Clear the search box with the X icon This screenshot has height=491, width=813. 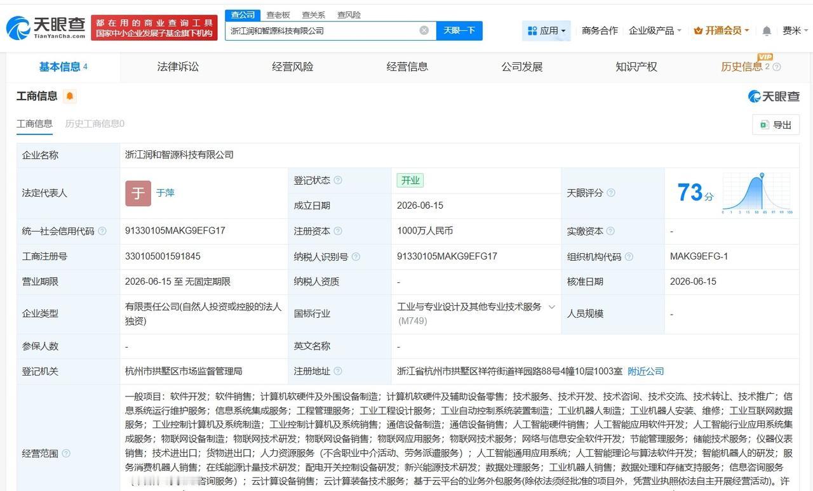click(x=424, y=30)
